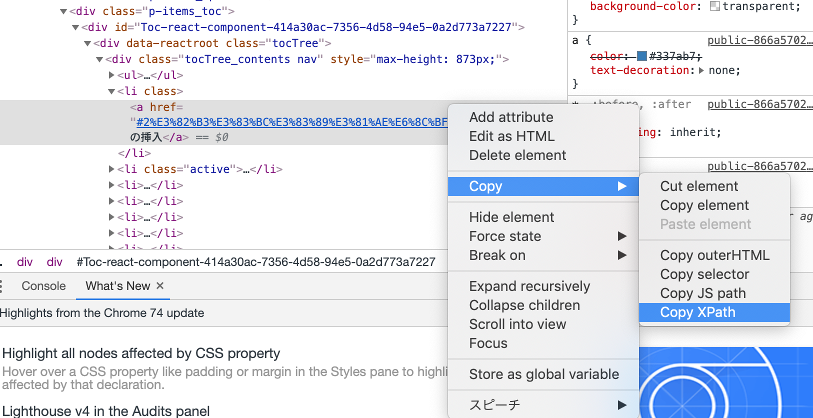Close the What's New tab
This screenshot has width=813, height=418.
pyautogui.click(x=160, y=285)
